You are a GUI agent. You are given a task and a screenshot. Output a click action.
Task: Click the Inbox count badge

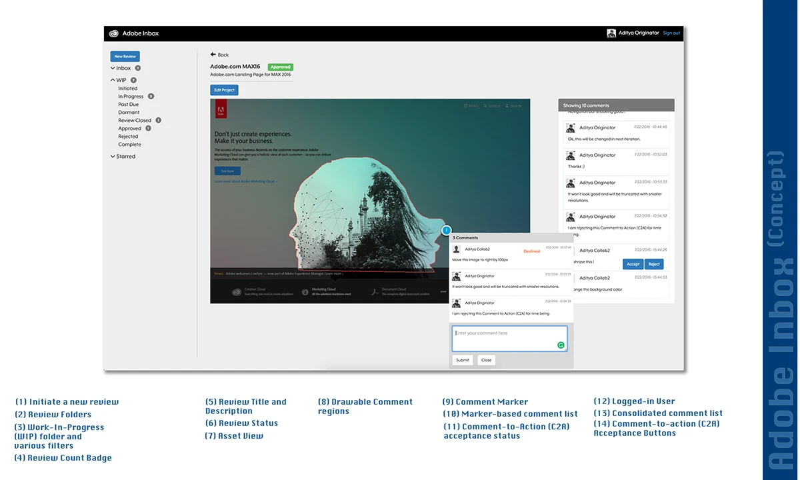(x=138, y=68)
